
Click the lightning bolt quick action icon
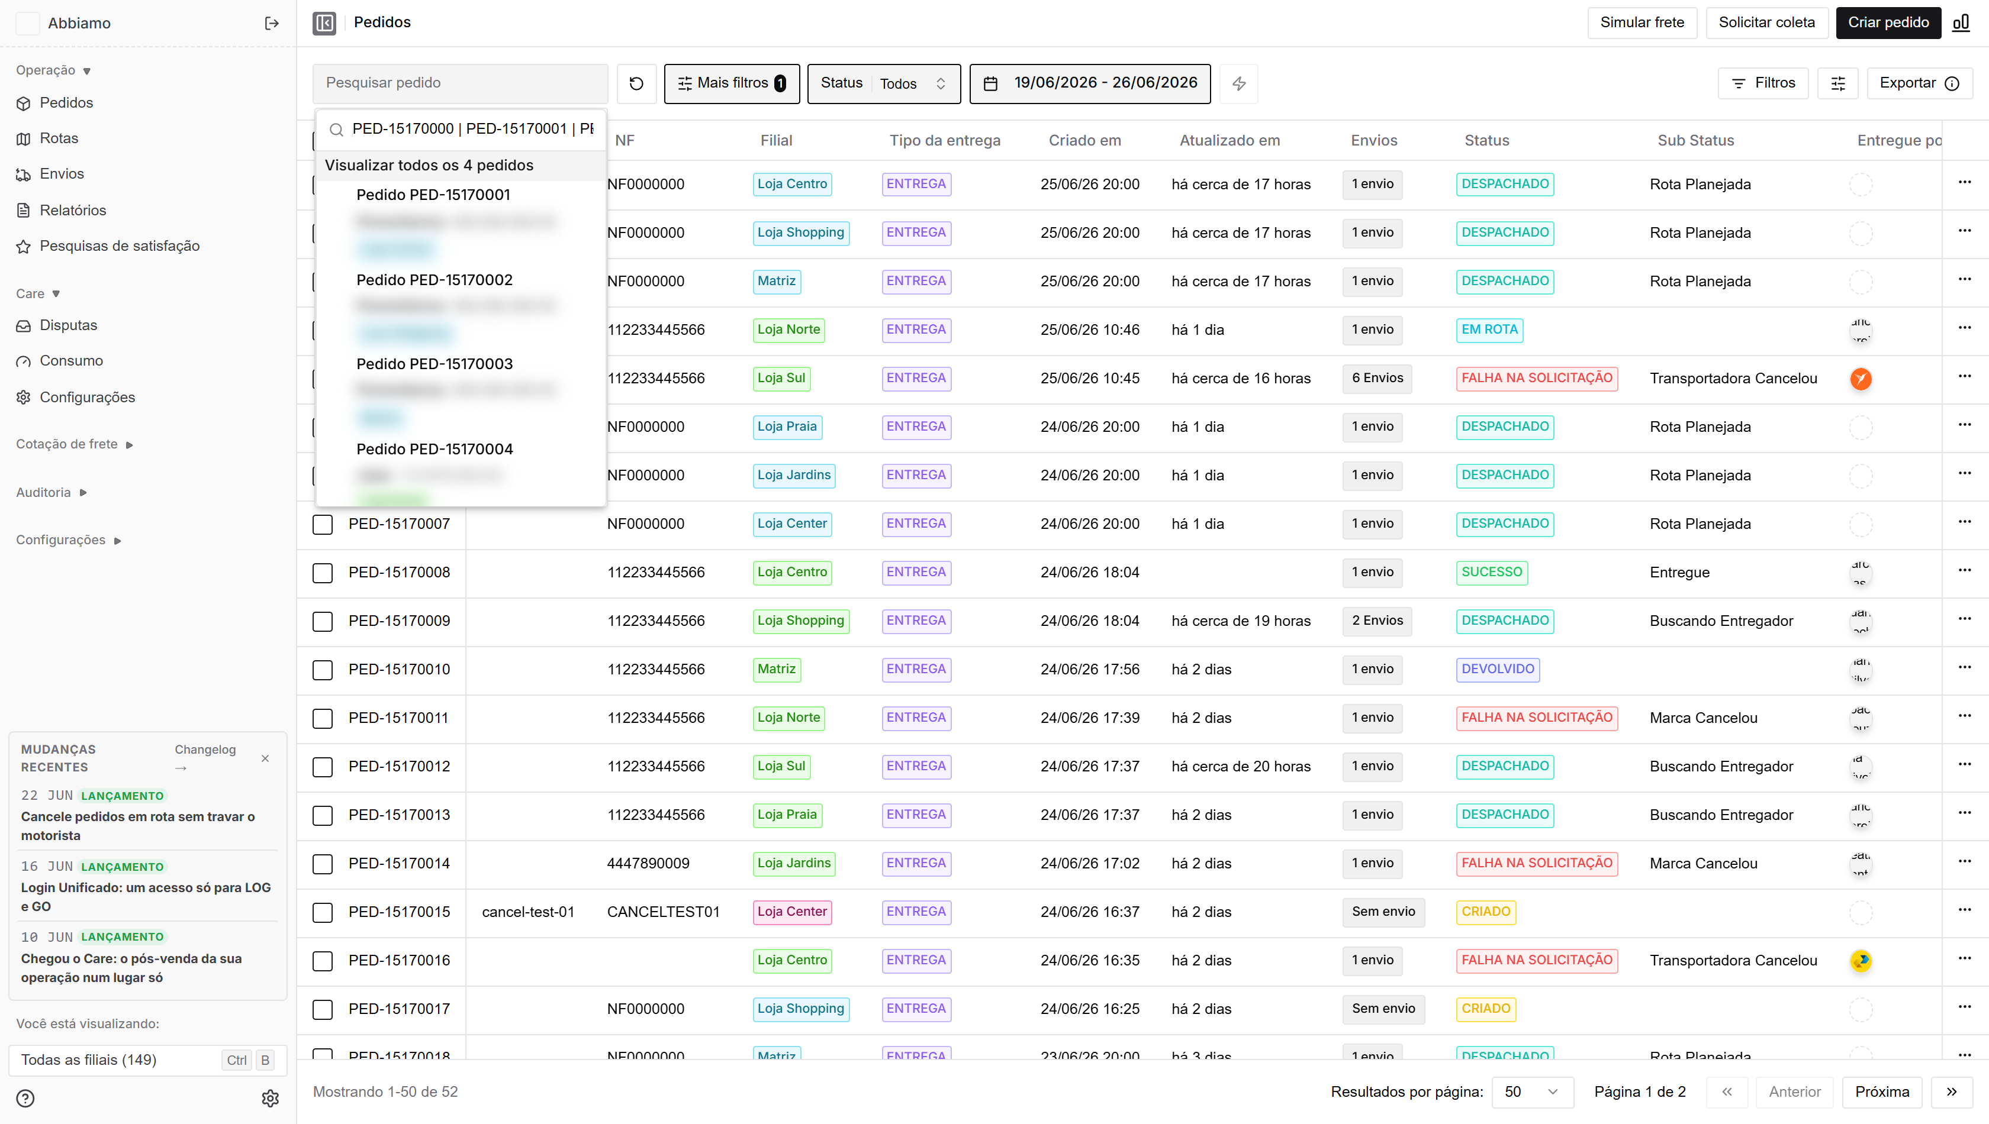(1239, 83)
